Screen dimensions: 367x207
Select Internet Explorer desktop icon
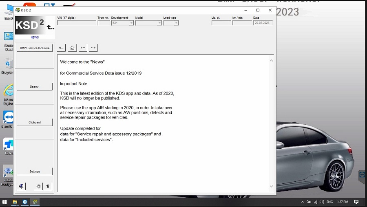point(9,95)
